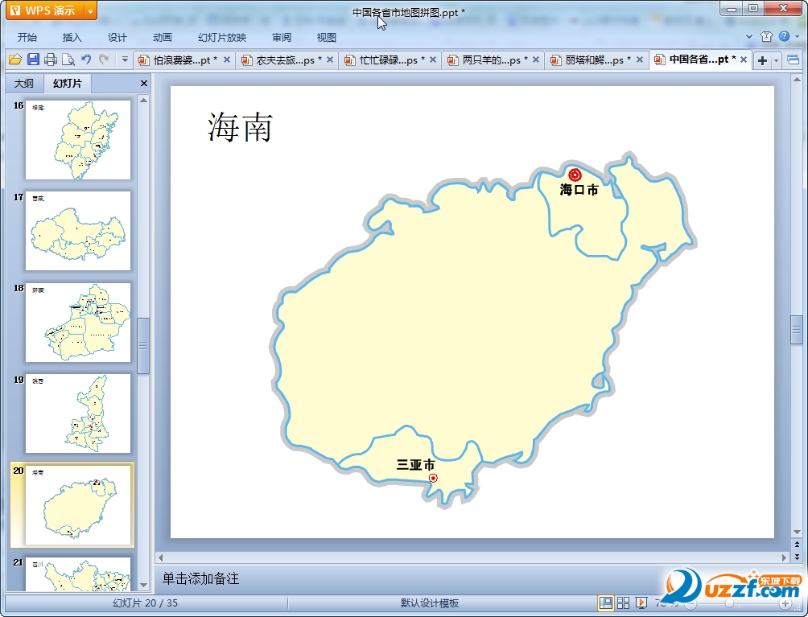Image resolution: width=808 pixels, height=617 pixels.
Task: Close the 怕浪费婆...pt document tab
Action: (227, 60)
